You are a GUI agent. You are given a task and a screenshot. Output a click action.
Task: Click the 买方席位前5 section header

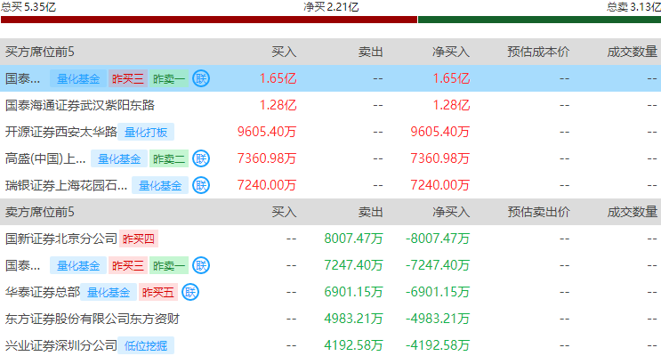pyautogui.click(x=40, y=52)
